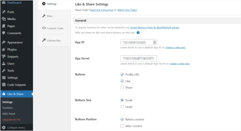Open the BWS Panel submenu item
This screenshot has height=131, width=241.
pos(9,114)
